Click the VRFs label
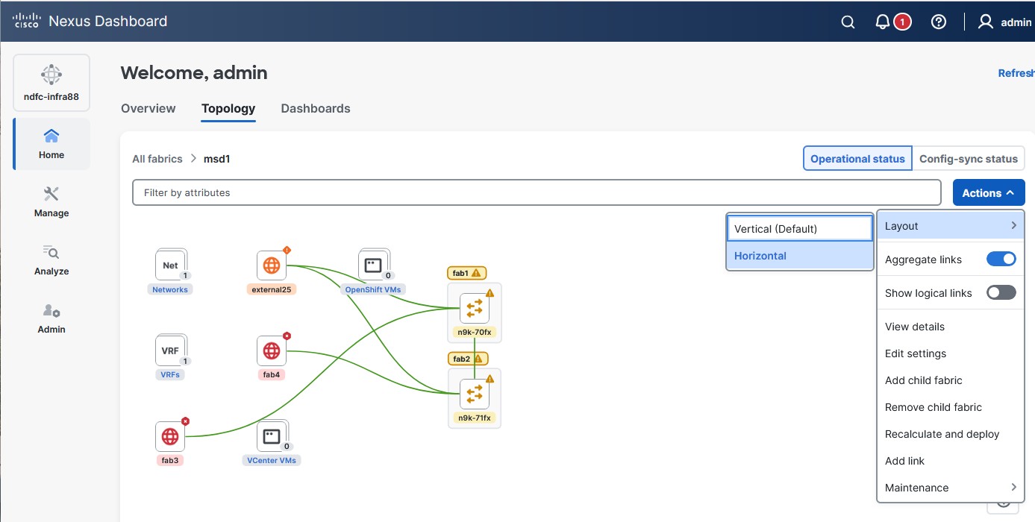Viewport: 1035px width, 522px height. point(170,374)
